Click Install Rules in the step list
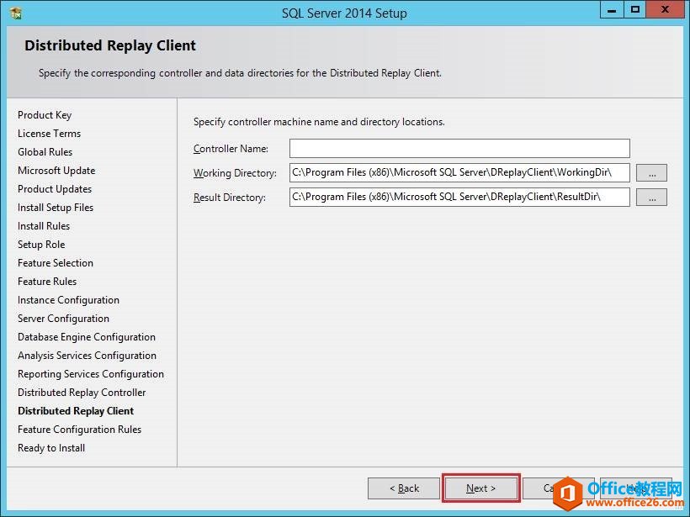Screen dimensions: 690x517 click(x=44, y=226)
